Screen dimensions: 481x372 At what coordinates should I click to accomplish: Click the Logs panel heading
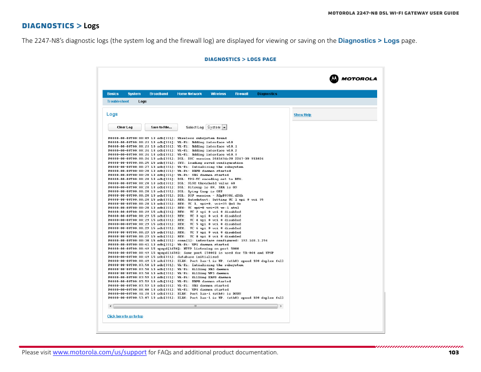pyautogui.click(x=112, y=114)
